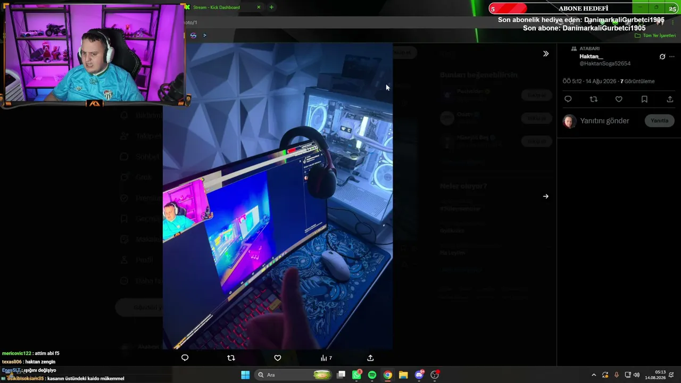Close the Kick Dashboard tab

point(259,7)
